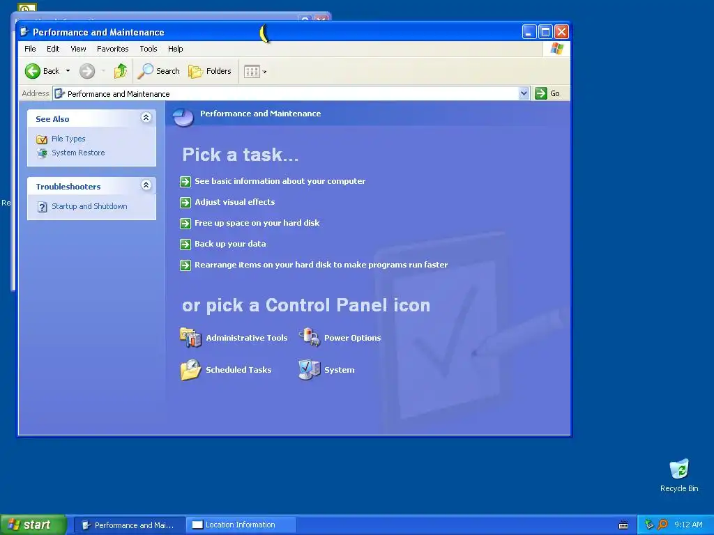The height and width of the screenshot is (535, 714).
Task: Toggle the Folders pane button
Action: pos(210,71)
